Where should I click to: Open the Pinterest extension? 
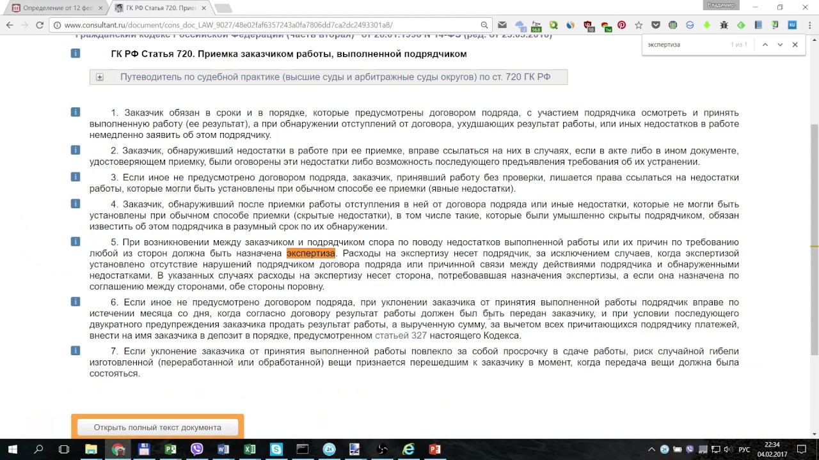pos(621,25)
